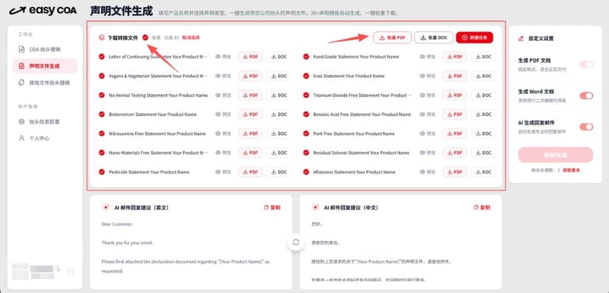Click the 批量 PDF download button

(392, 37)
